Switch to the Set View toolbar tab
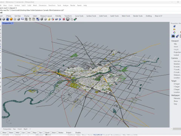 [x=18, y=16]
